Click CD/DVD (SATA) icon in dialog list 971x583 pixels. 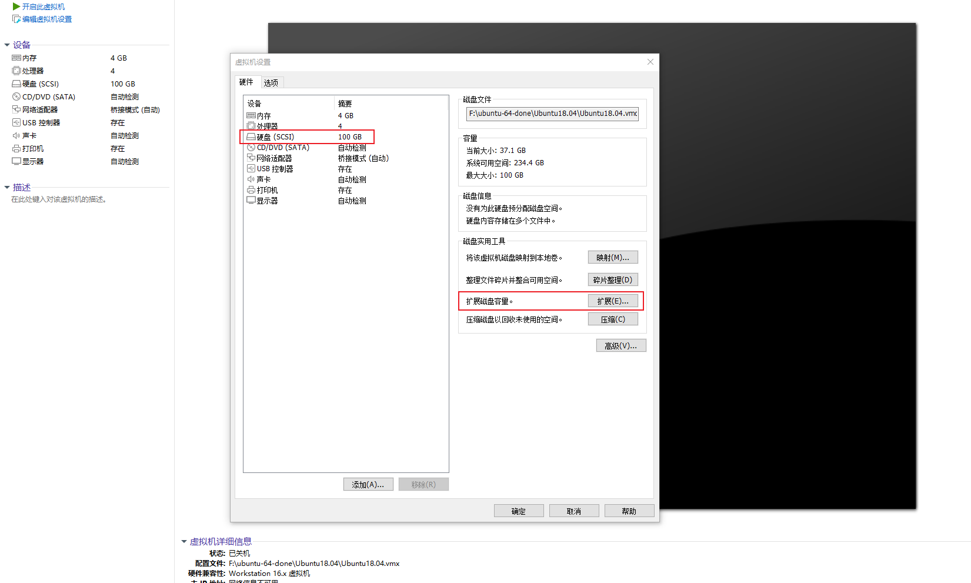pos(251,148)
